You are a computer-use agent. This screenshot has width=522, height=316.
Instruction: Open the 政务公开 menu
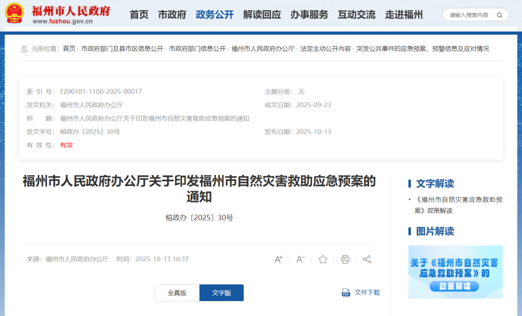[x=214, y=14]
